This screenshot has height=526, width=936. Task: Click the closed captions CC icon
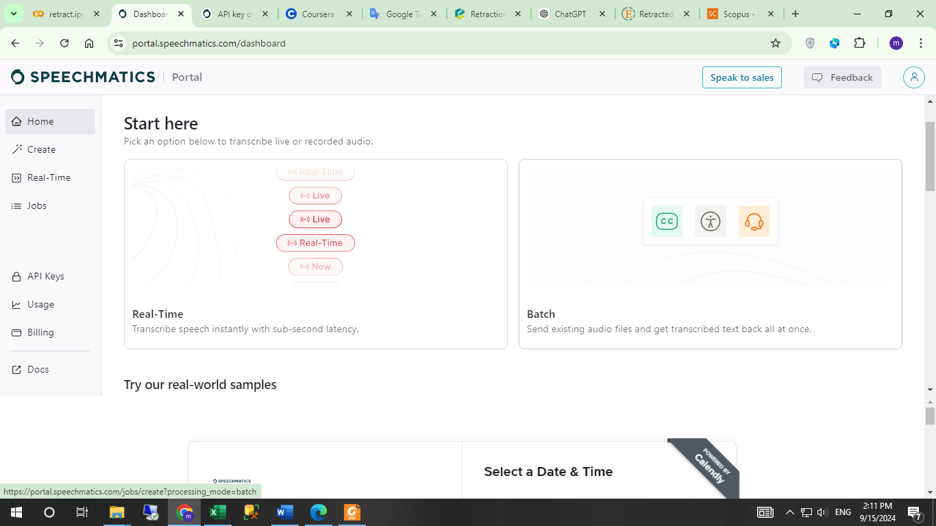tap(667, 221)
